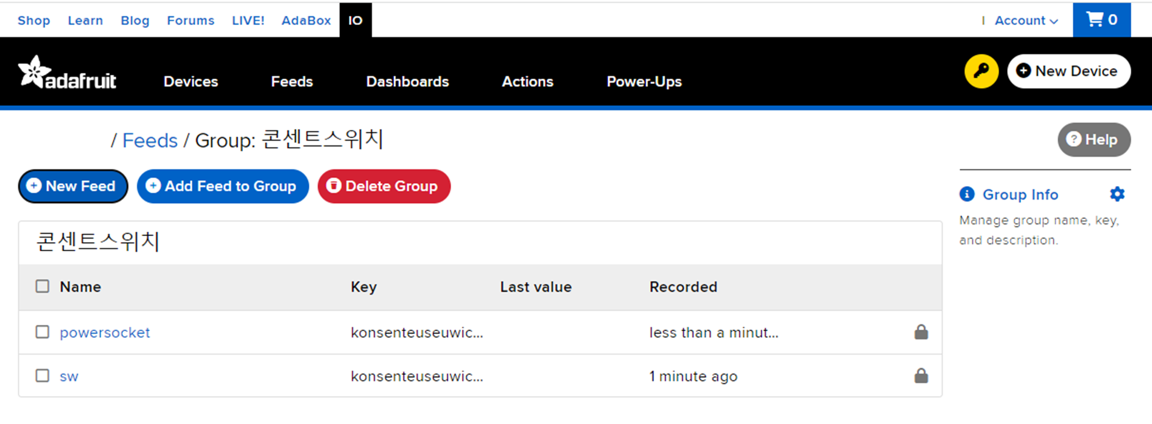Image resolution: width=1152 pixels, height=424 pixels.
Task: Open the Power-Ups menu
Action: coord(644,82)
